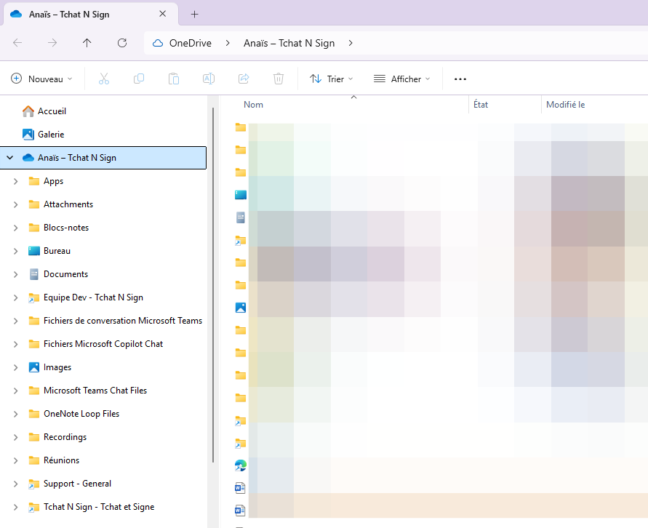Screen dimensions: 648x528
Task: Select Fichiers Microsoft Copilot Chat folder
Action: 103,344
